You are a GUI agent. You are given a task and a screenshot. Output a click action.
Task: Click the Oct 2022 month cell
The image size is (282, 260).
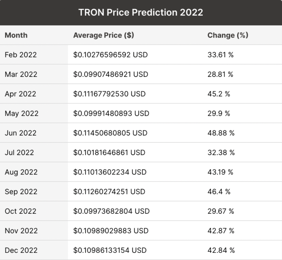pos(20,211)
